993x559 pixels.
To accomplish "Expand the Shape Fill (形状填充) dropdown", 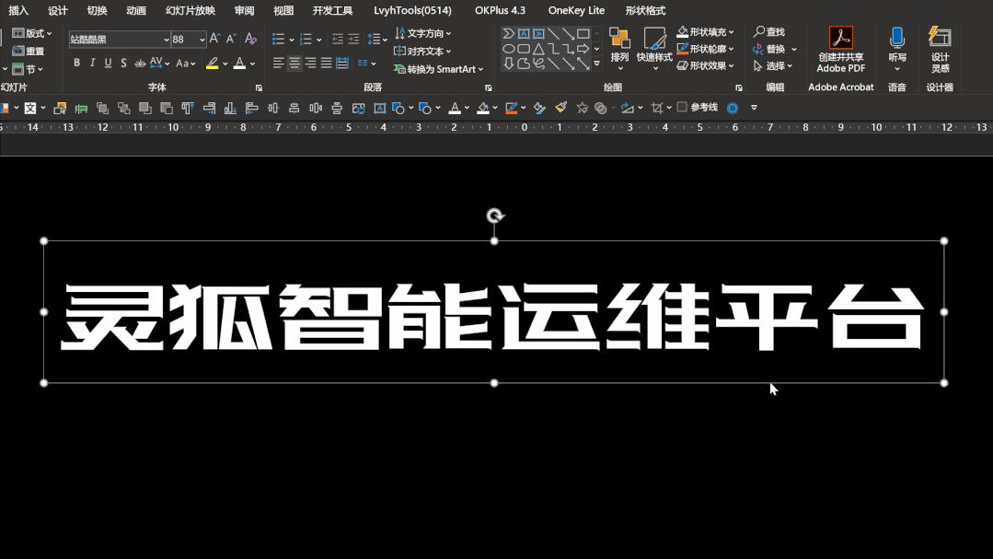I will [x=730, y=30].
